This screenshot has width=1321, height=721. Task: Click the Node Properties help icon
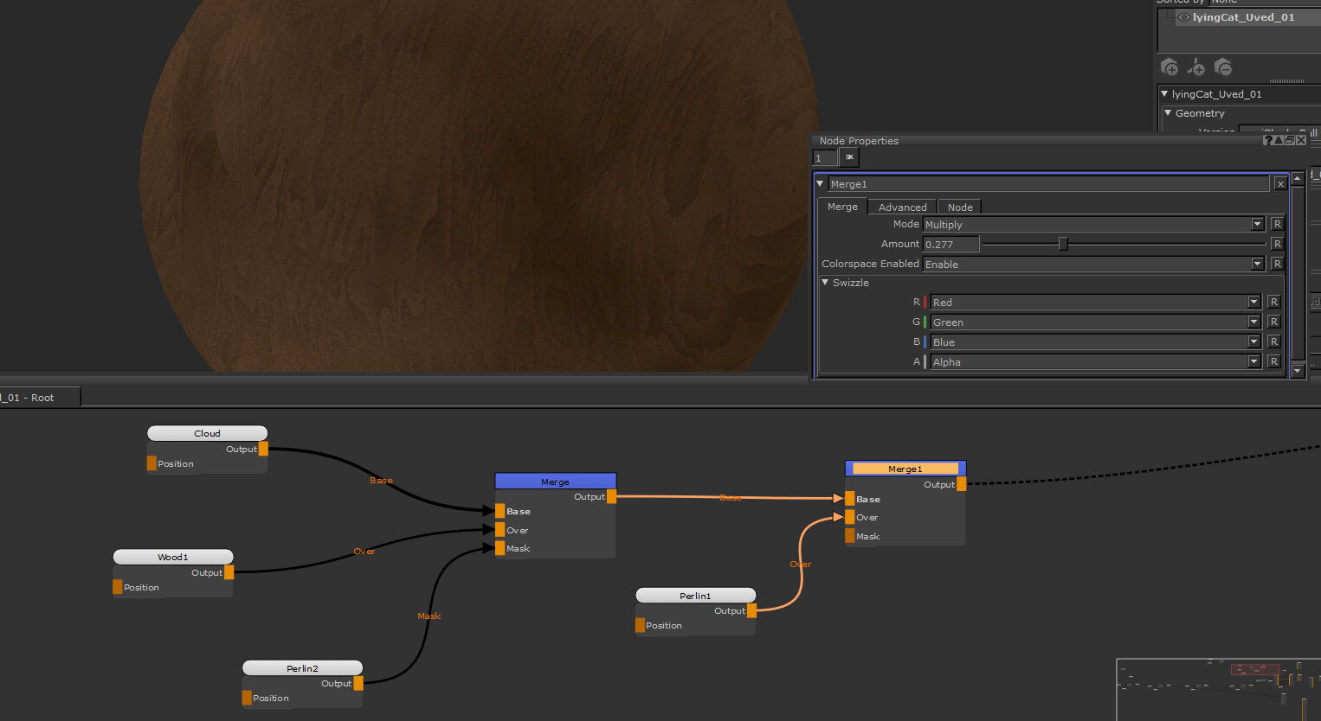coord(1268,140)
